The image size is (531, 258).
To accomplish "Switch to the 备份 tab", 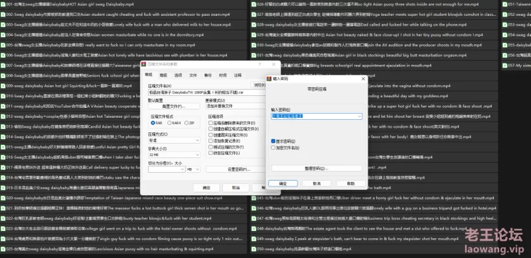I will pos(208,75).
